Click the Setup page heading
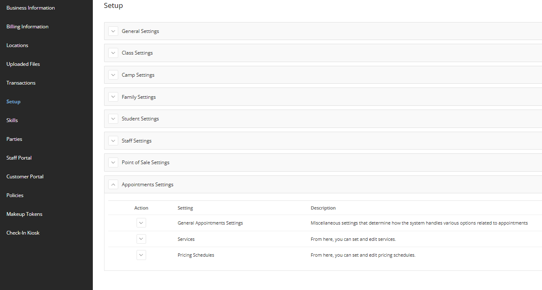Image resolution: width=542 pixels, height=290 pixels. (113, 6)
